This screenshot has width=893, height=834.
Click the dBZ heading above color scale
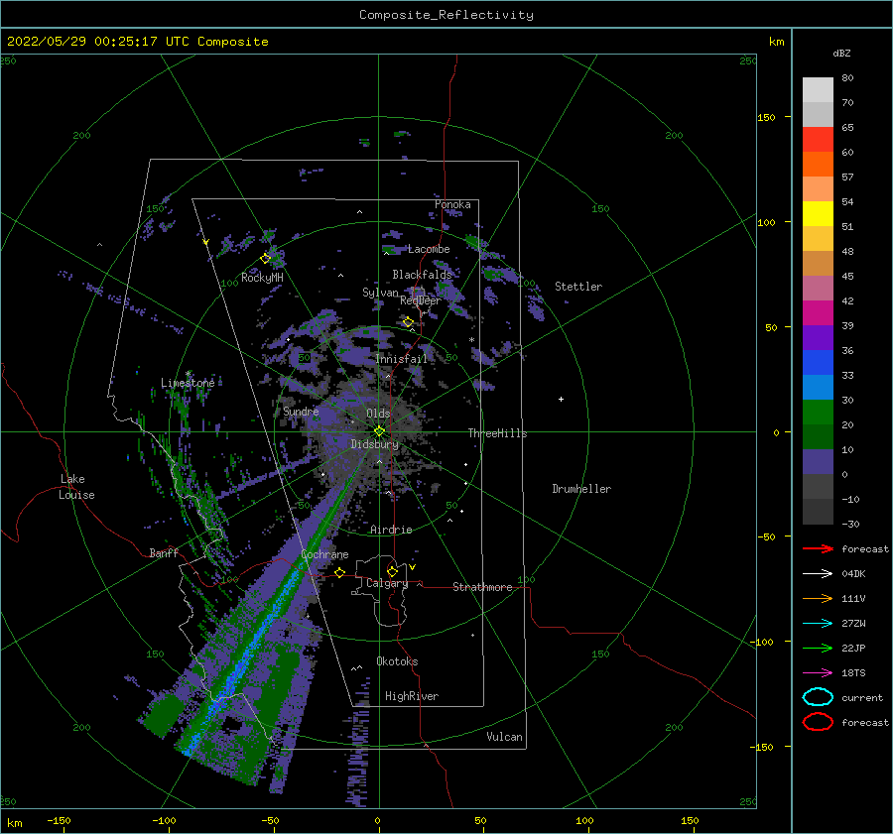[841, 53]
